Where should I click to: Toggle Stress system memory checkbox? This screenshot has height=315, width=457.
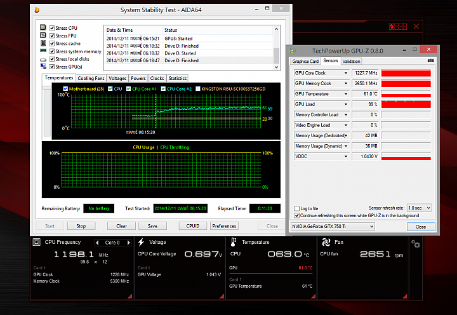click(x=52, y=51)
